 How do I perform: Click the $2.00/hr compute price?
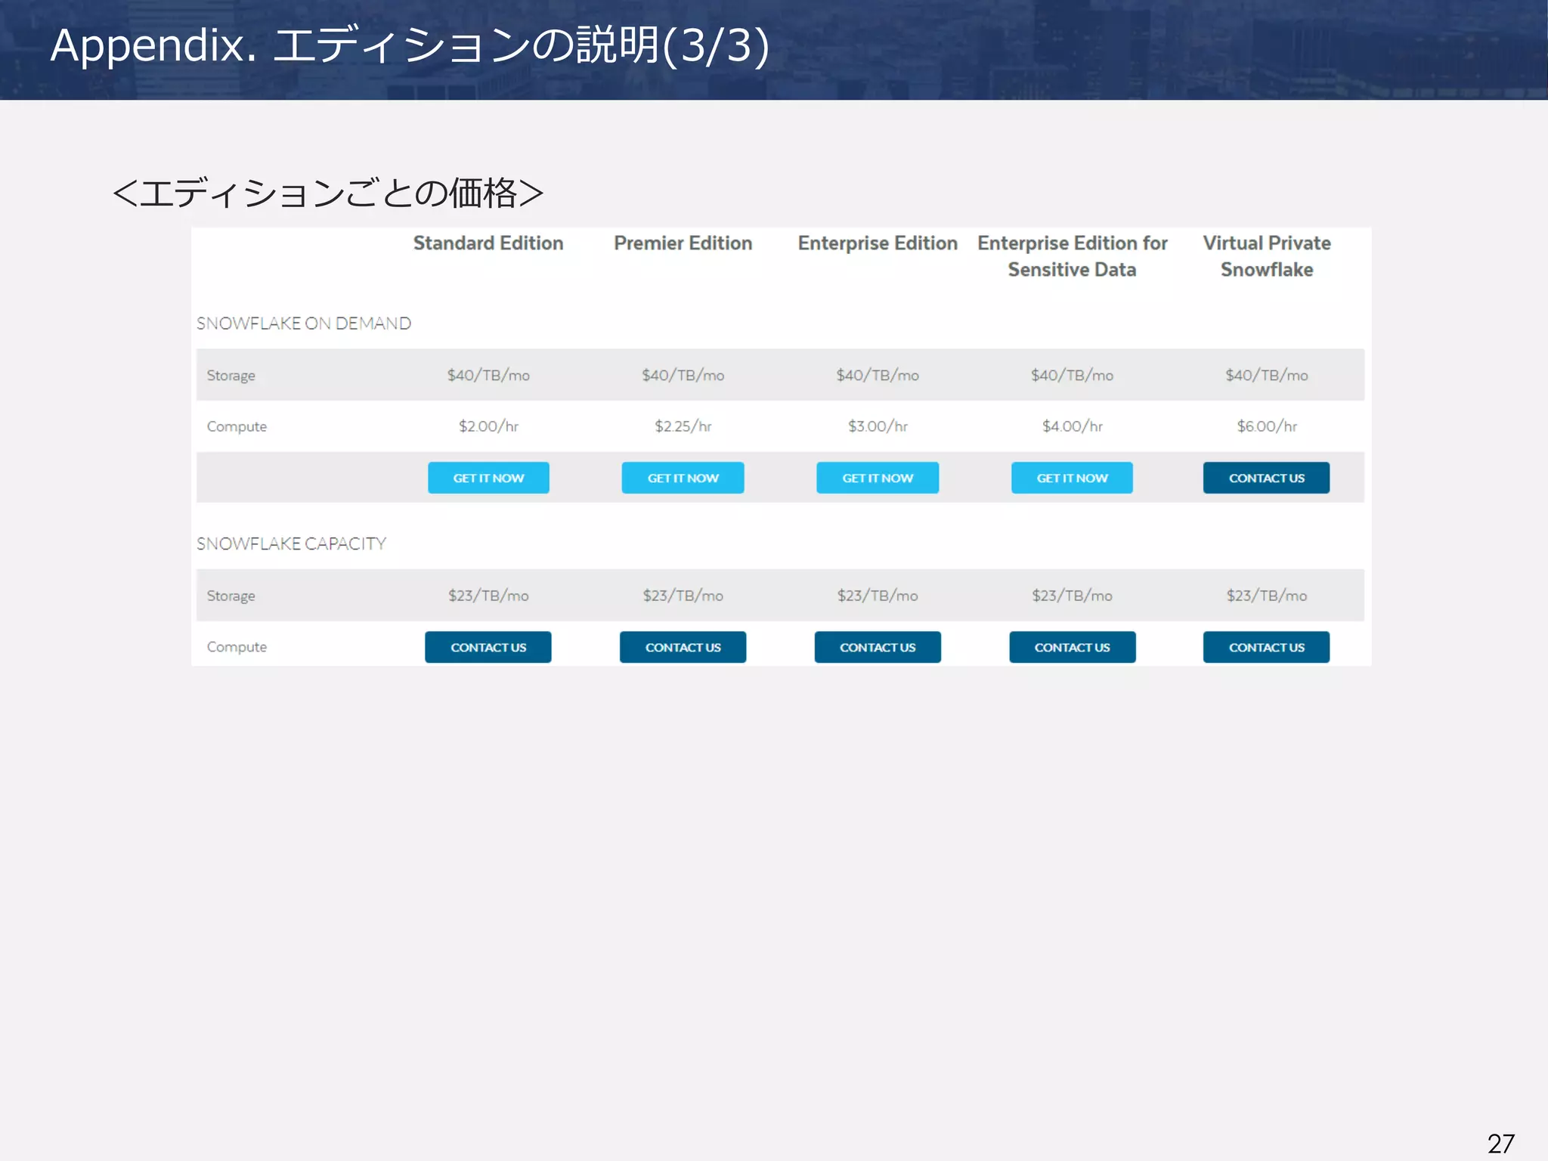tap(488, 426)
